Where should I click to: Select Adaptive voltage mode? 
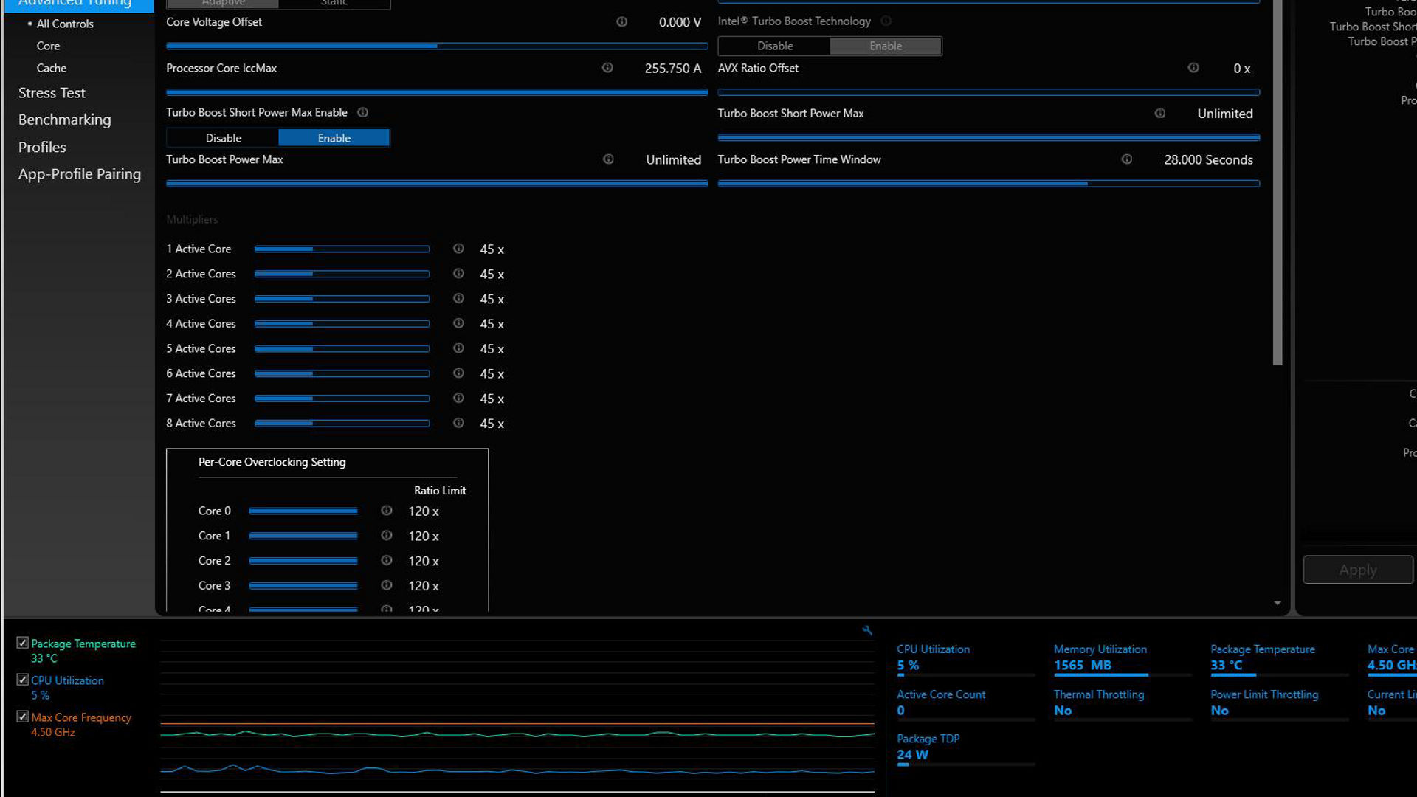point(223,4)
